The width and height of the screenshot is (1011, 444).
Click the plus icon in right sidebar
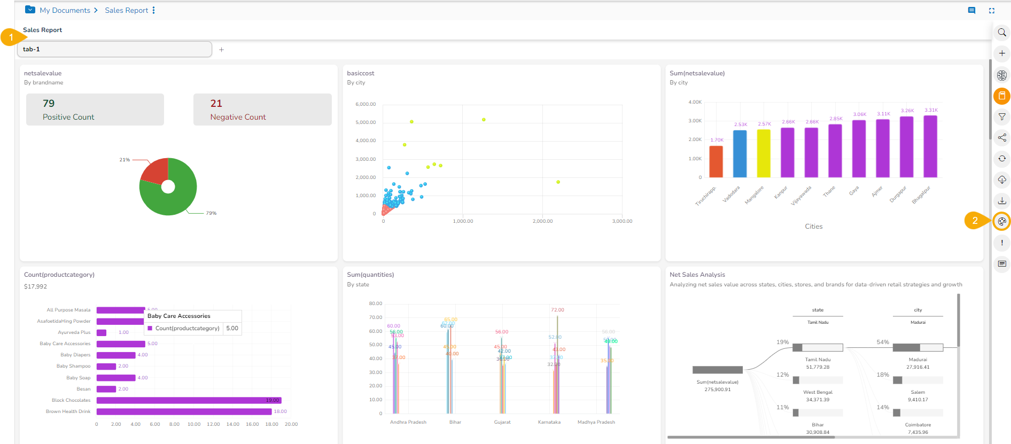tap(1002, 53)
